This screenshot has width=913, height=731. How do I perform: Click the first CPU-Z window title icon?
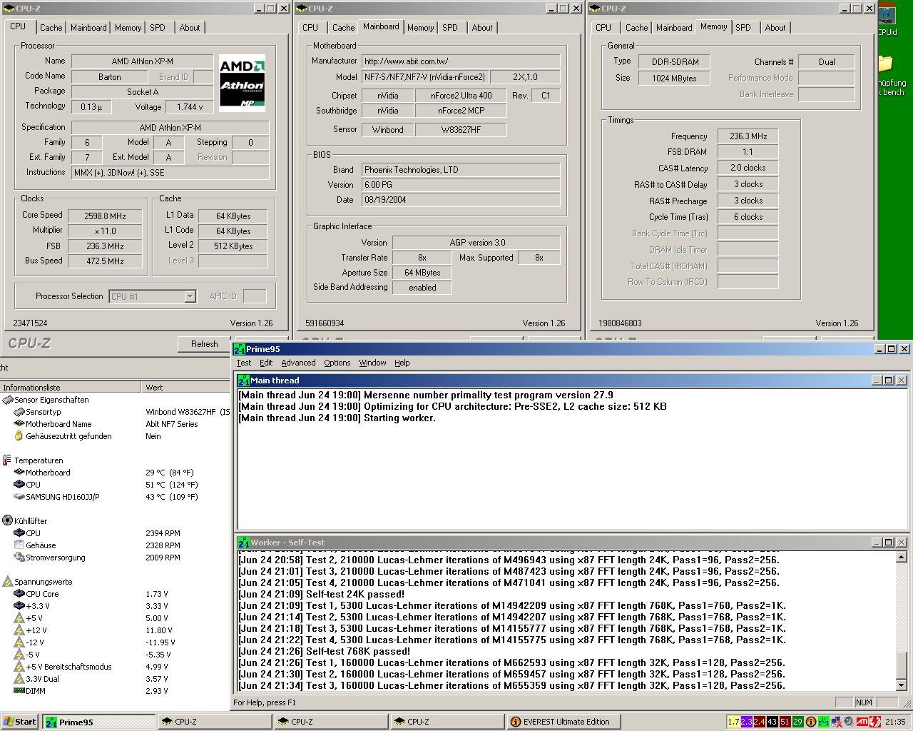click(9, 9)
